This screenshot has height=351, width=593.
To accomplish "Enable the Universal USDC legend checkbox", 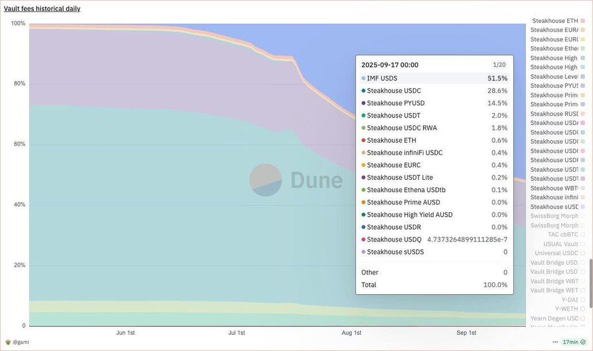I will point(583,253).
